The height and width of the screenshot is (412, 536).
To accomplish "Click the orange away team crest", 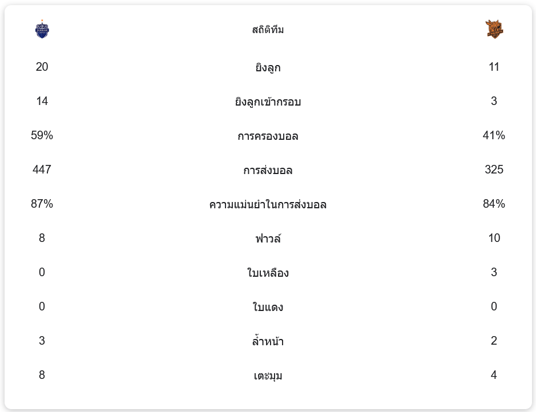I will (494, 29).
